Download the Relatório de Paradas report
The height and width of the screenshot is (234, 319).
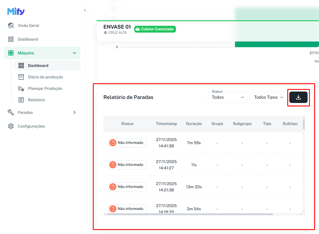[298, 97]
